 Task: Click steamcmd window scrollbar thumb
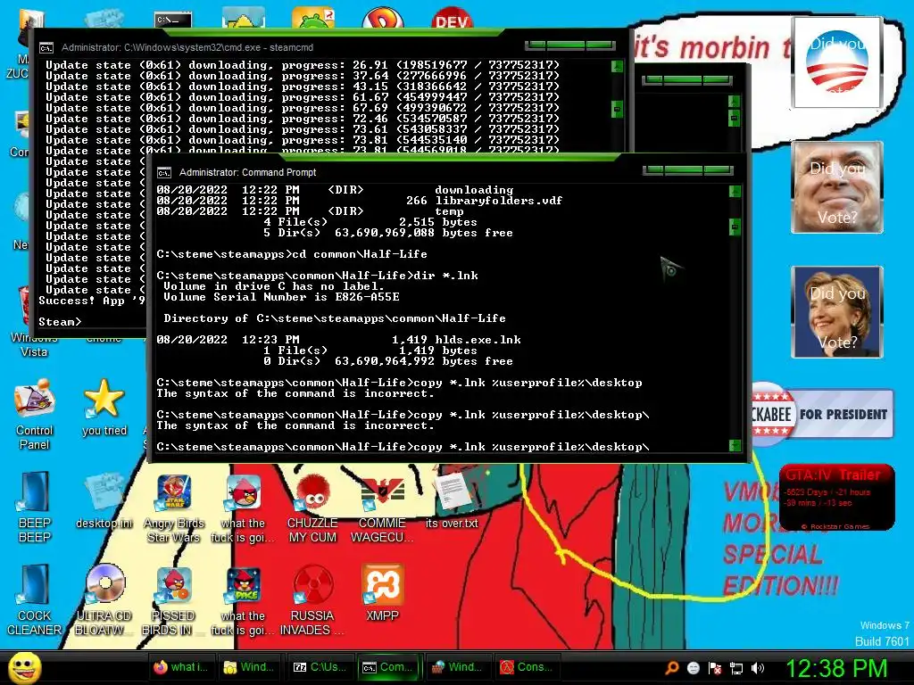point(617,109)
